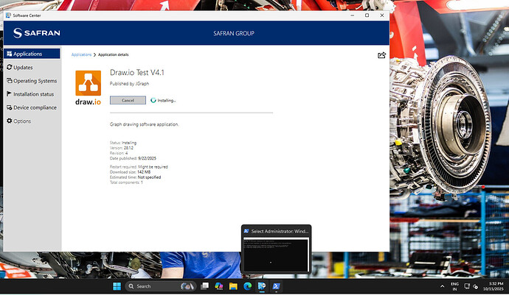The image size is (509, 295).
Task: Close the Software Center window
Action: point(382,15)
